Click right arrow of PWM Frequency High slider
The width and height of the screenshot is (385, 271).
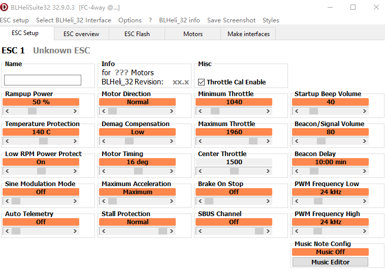click(x=365, y=231)
